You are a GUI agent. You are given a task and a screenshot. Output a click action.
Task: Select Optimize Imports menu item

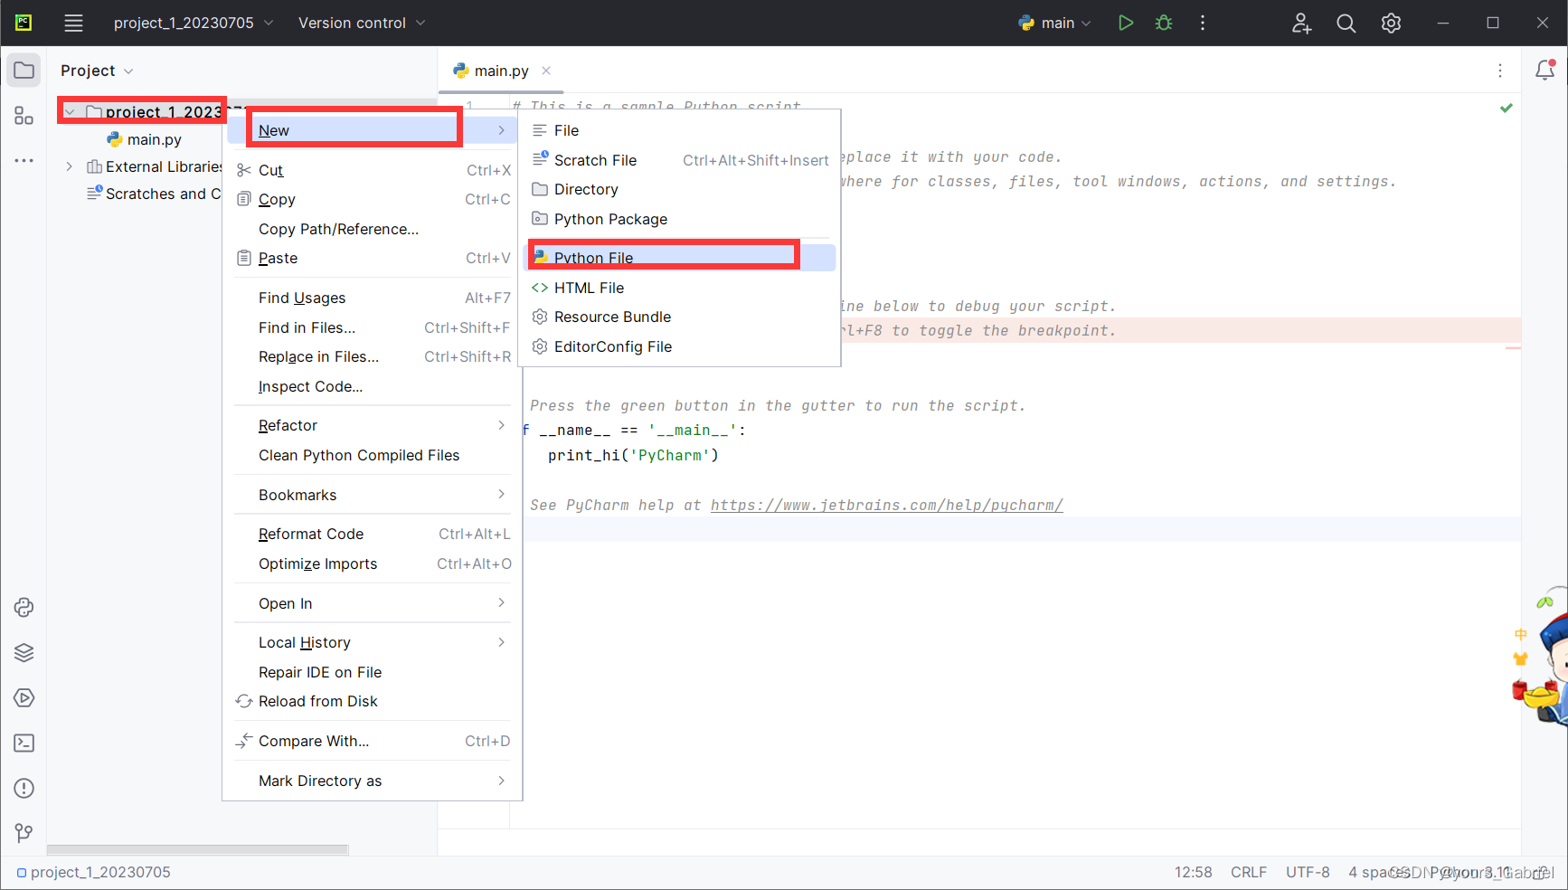[373, 563]
